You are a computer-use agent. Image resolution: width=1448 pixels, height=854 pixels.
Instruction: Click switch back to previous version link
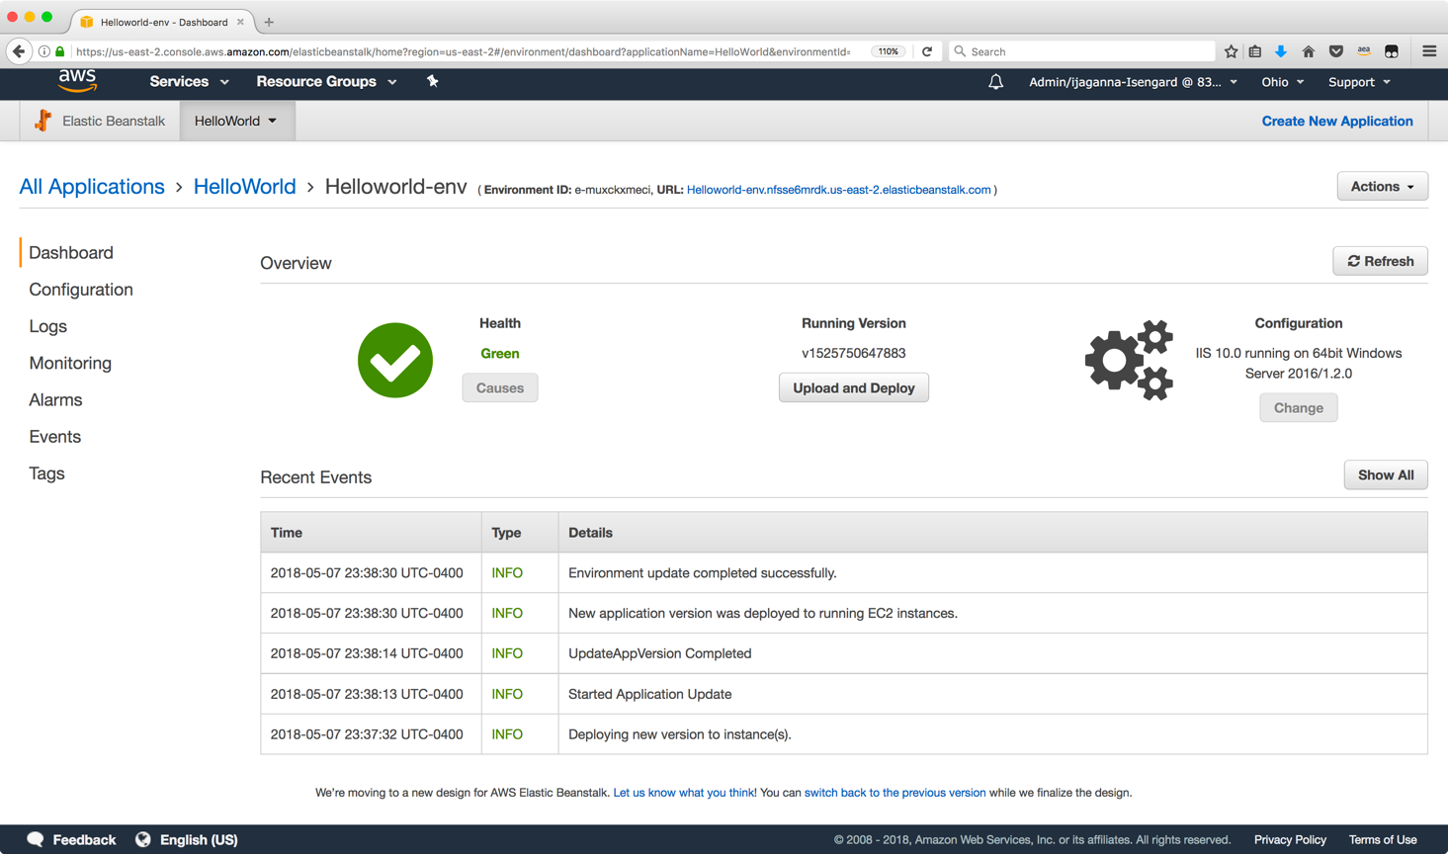894,793
